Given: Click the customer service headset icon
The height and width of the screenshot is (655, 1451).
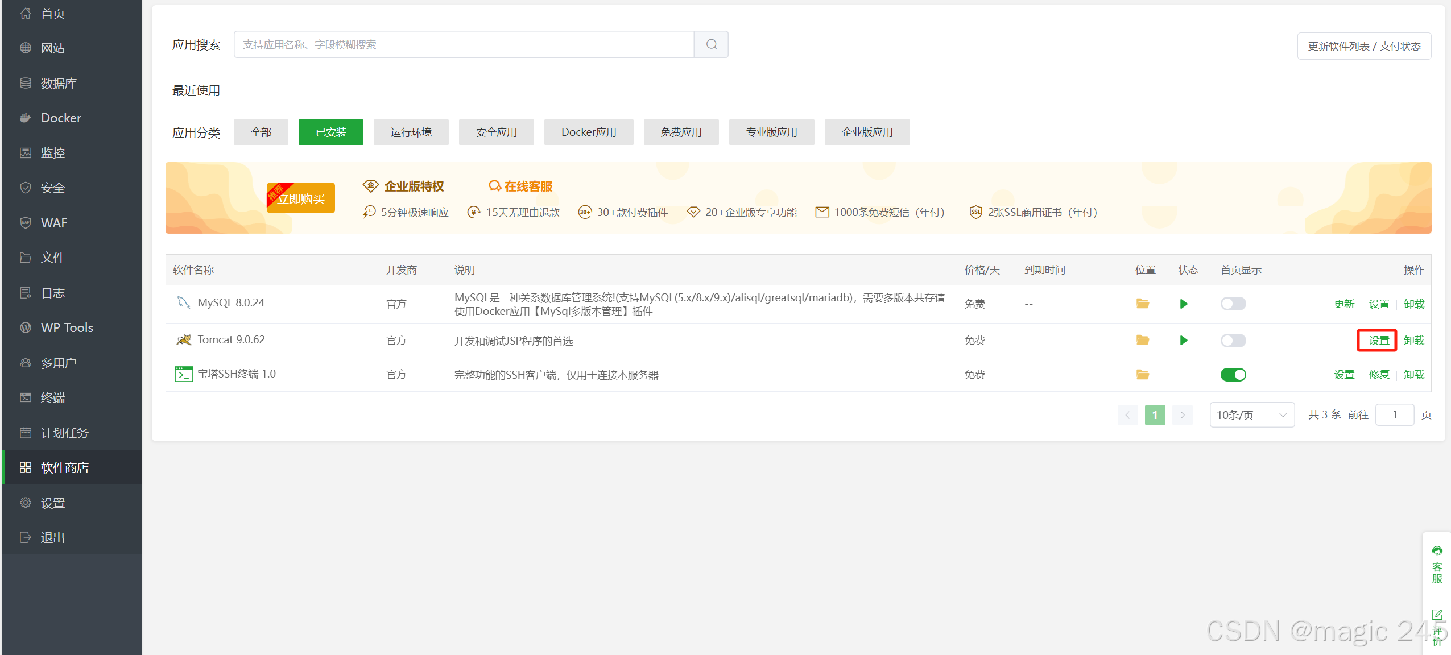Looking at the screenshot, I should click(1437, 551).
